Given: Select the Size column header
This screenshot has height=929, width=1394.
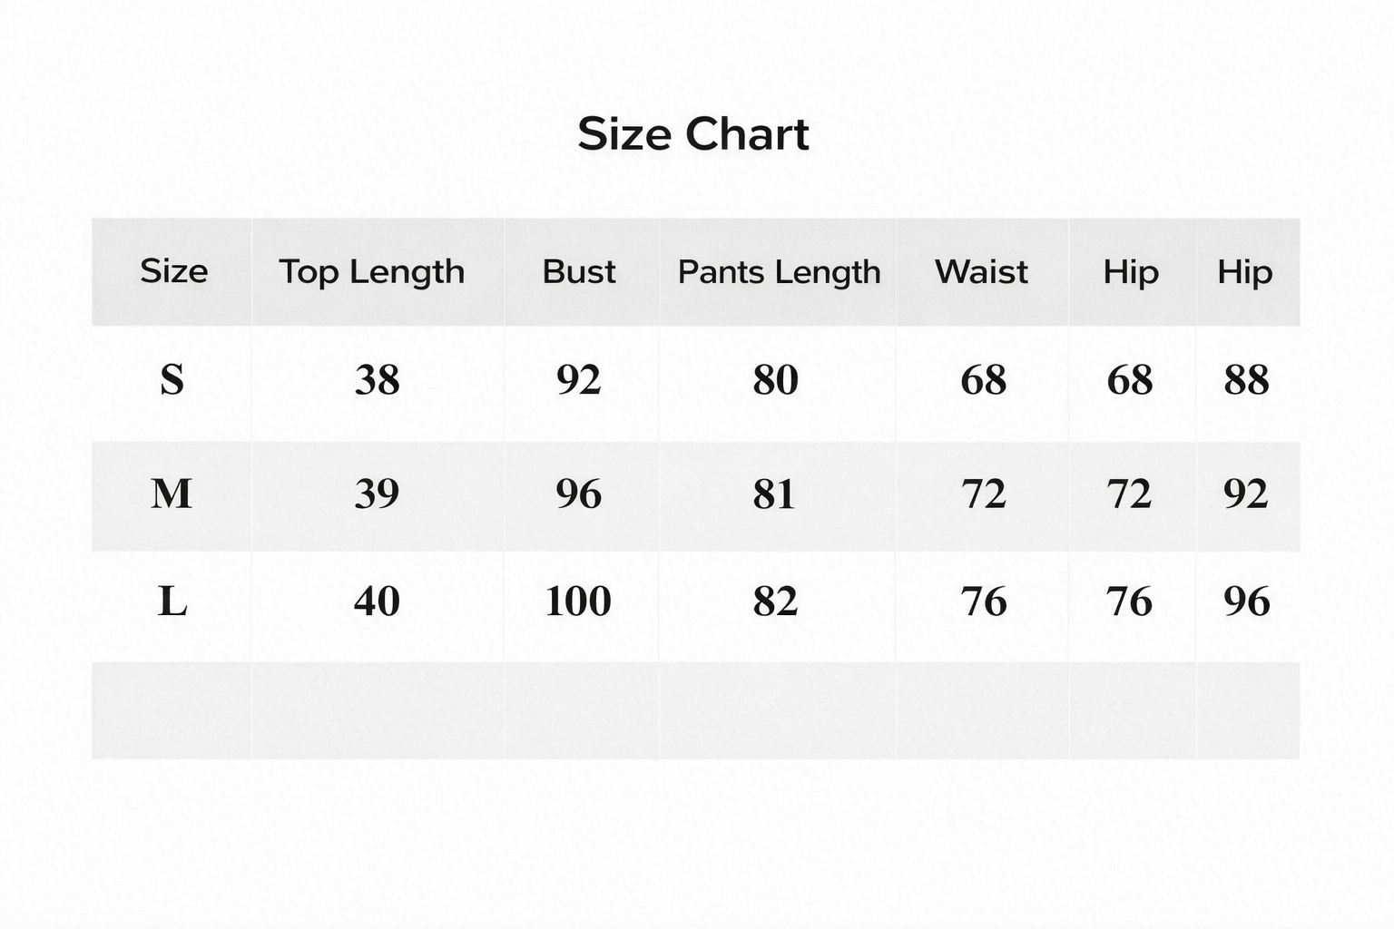Looking at the screenshot, I should point(173,271).
